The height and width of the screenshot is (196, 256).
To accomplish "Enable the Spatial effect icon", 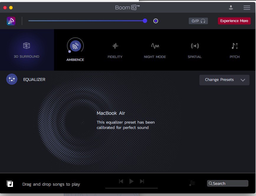I will pos(195,46).
